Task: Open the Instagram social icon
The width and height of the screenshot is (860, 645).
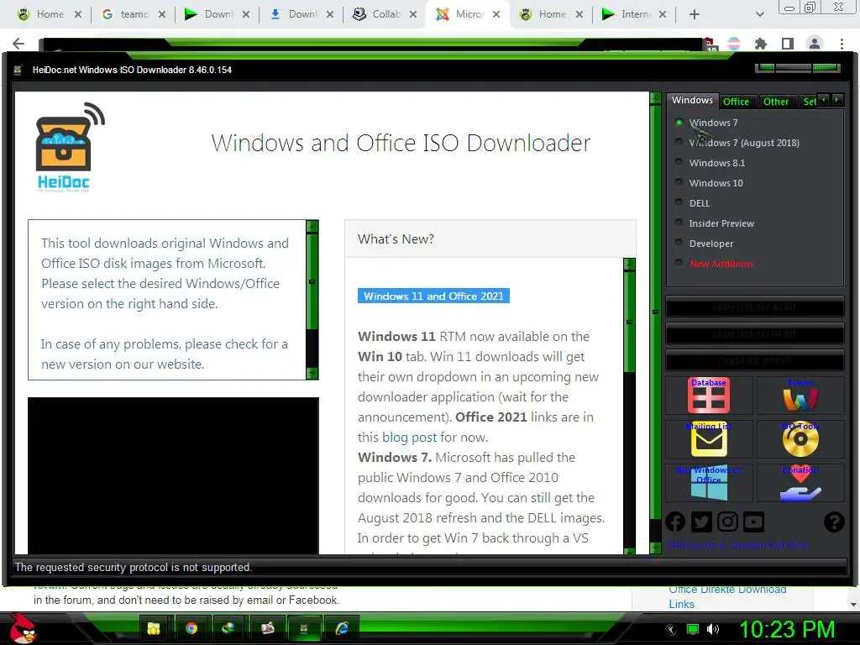Action: click(728, 522)
